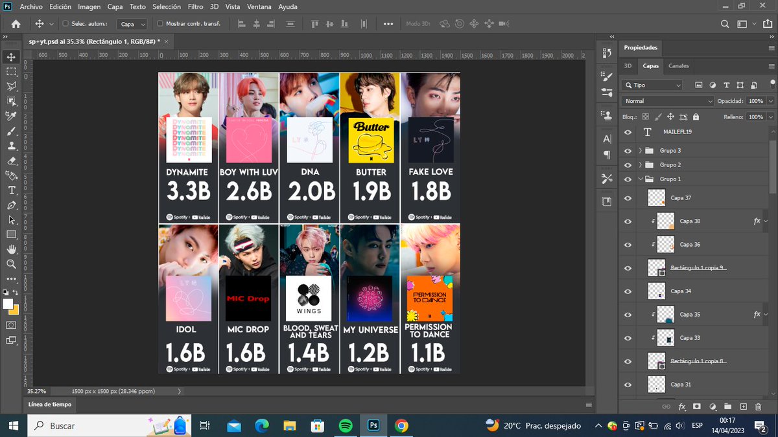Image resolution: width=778 pixels, height=437 pixels.
Task: Open the Opacidad percentage dropdown arrow
Action: 770,101
